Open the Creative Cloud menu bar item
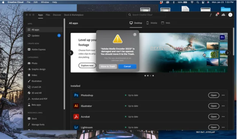 (x=15, y=2)
